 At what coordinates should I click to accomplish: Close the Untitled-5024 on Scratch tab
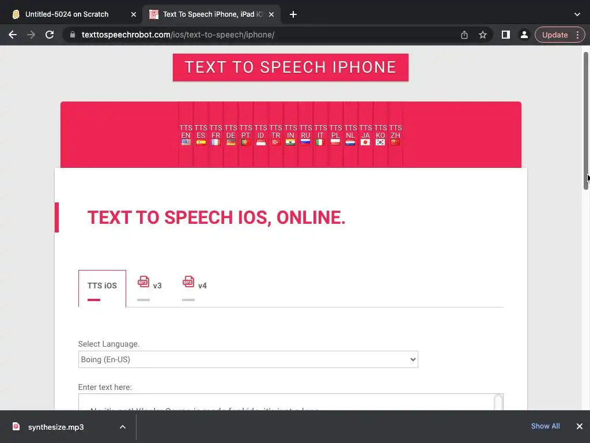134,14
